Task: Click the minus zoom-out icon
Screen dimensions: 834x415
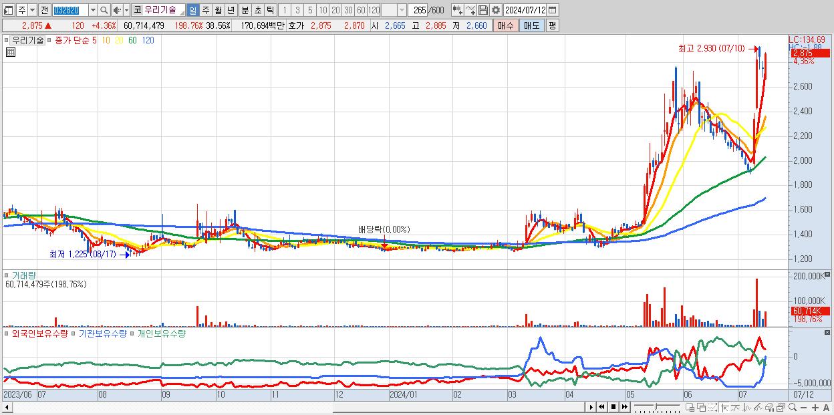Action: point(803,408)
